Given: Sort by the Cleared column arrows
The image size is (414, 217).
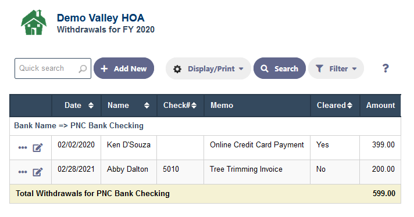Looking at the screenshot, I should coord(349,106).
